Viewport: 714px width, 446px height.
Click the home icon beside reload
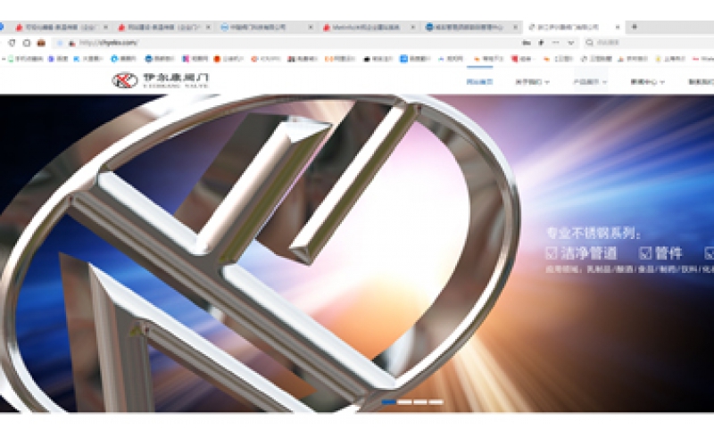coord(26,43)
